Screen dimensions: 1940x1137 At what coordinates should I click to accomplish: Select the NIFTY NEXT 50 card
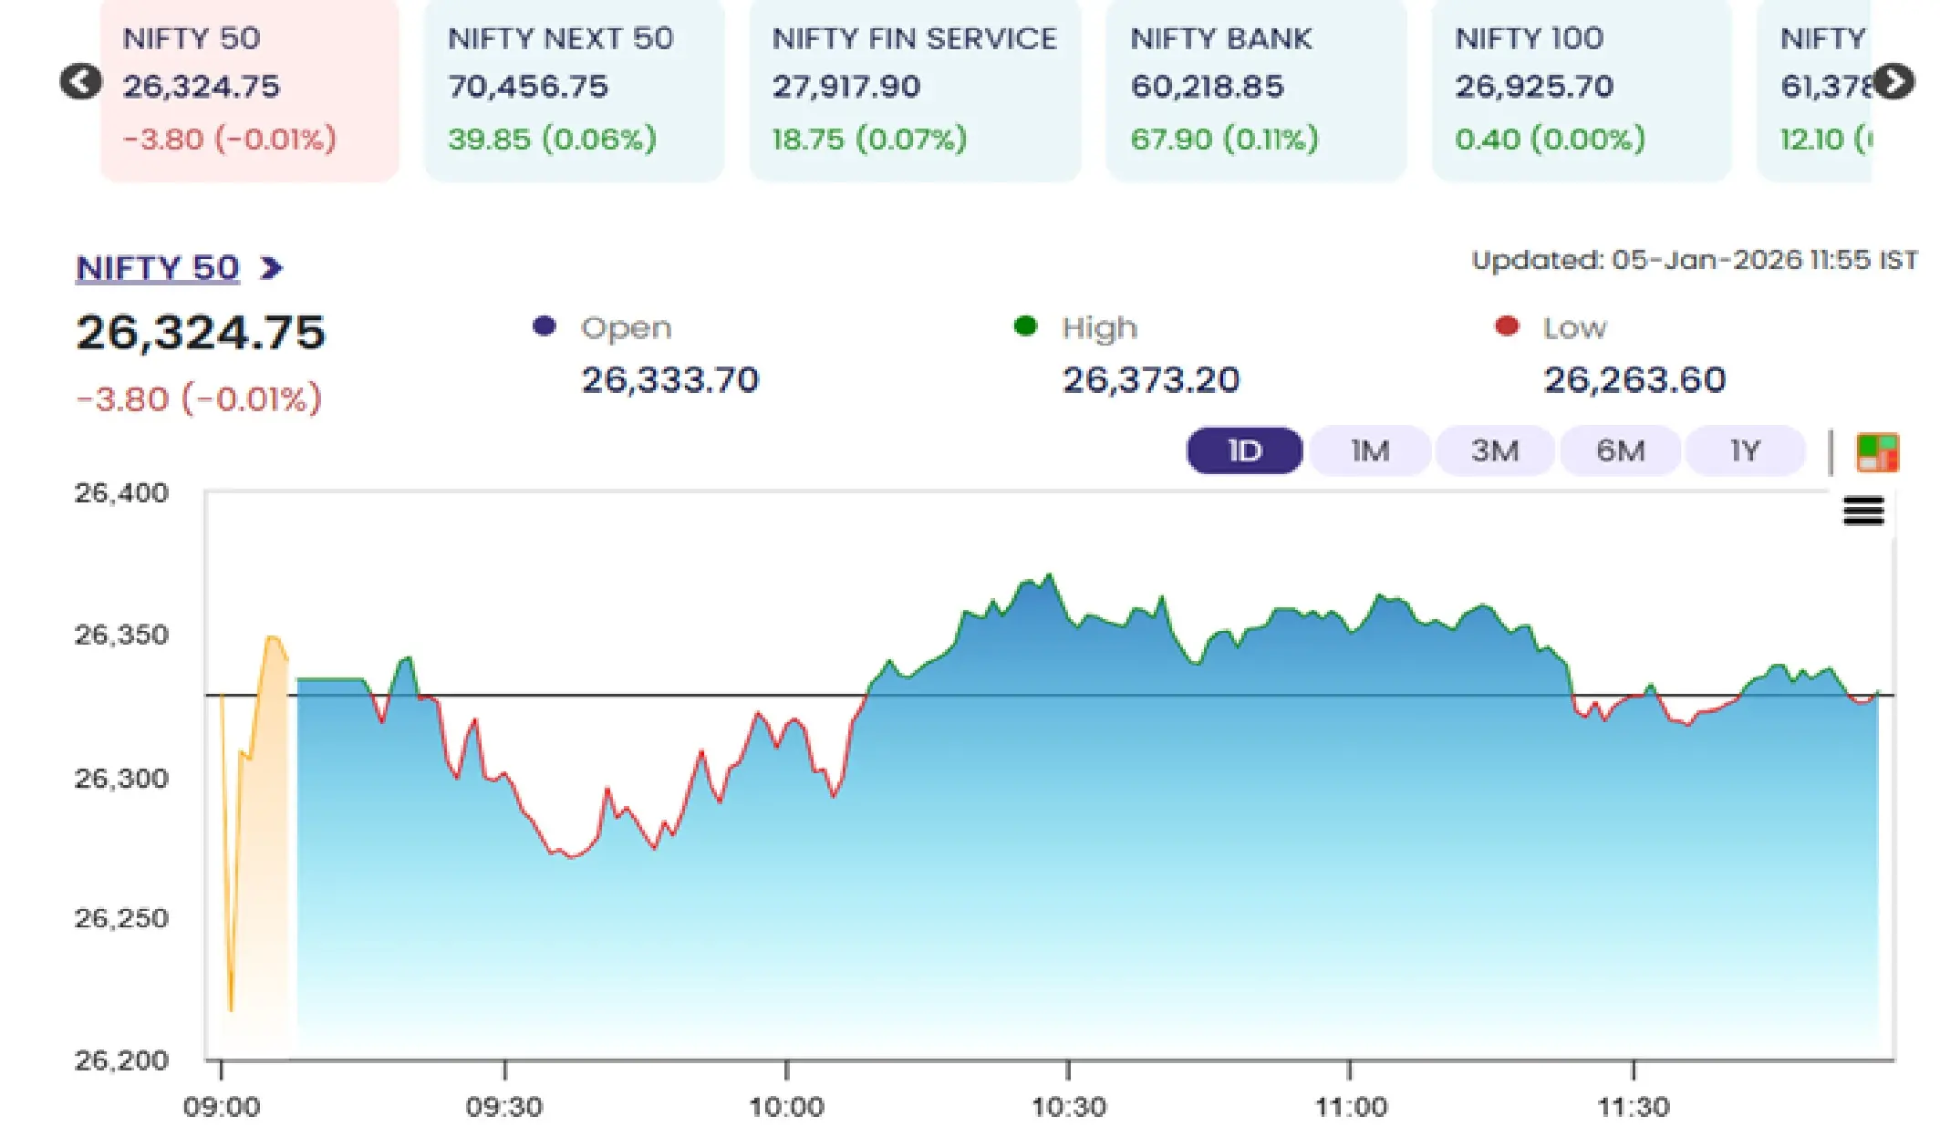click(x=573, y=88)
